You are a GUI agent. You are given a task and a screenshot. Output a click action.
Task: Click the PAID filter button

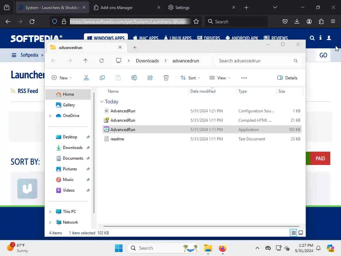[x=320, y=158]
